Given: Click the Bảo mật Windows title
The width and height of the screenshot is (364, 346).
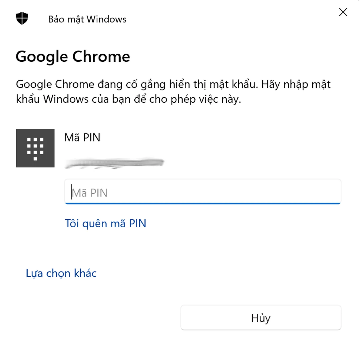Looking at the screenshot, I should (x=87, y=19).
